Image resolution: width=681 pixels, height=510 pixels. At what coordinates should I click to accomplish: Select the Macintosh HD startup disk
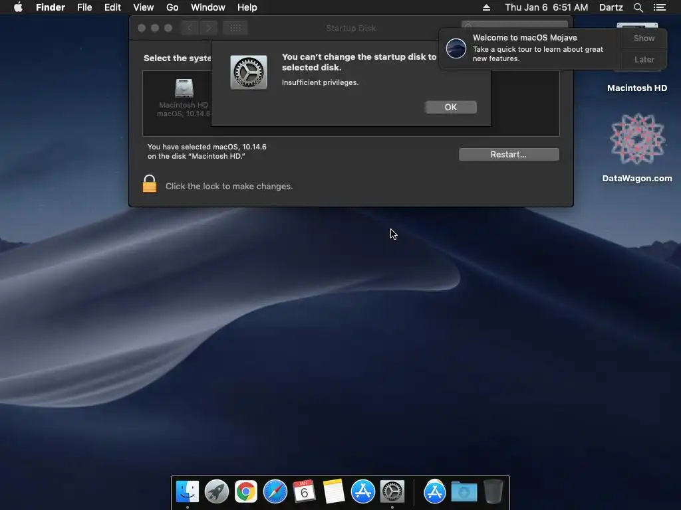click(x=184, y=98)
